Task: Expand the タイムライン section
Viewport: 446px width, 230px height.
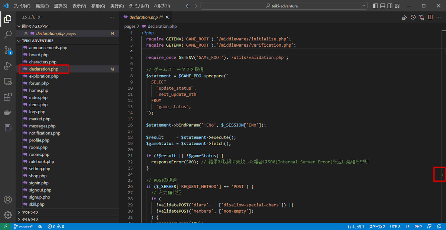Action: click(30, 220)
